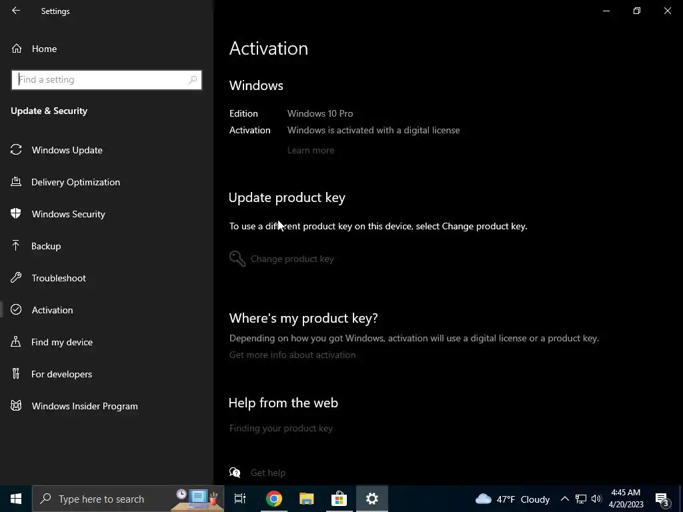Viewport: 683px width, 512px height.
Task: Select Troubleshoot in the sidebar
Action: (59, 278)
